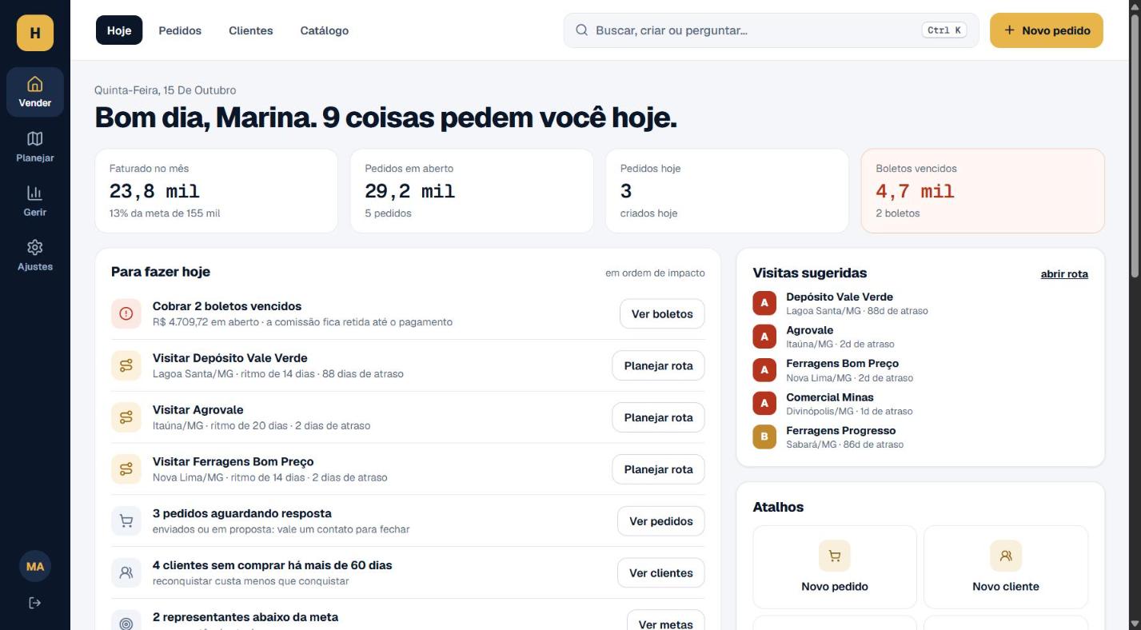Switch to the Hoje tab
This screenshot has width=1141, height=630.
(119, 30)
